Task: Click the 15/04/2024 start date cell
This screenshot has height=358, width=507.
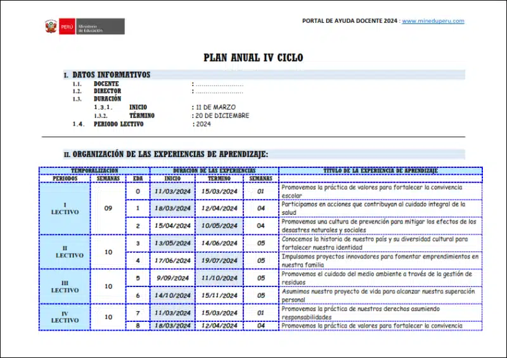Action: [x=172, y=226]
